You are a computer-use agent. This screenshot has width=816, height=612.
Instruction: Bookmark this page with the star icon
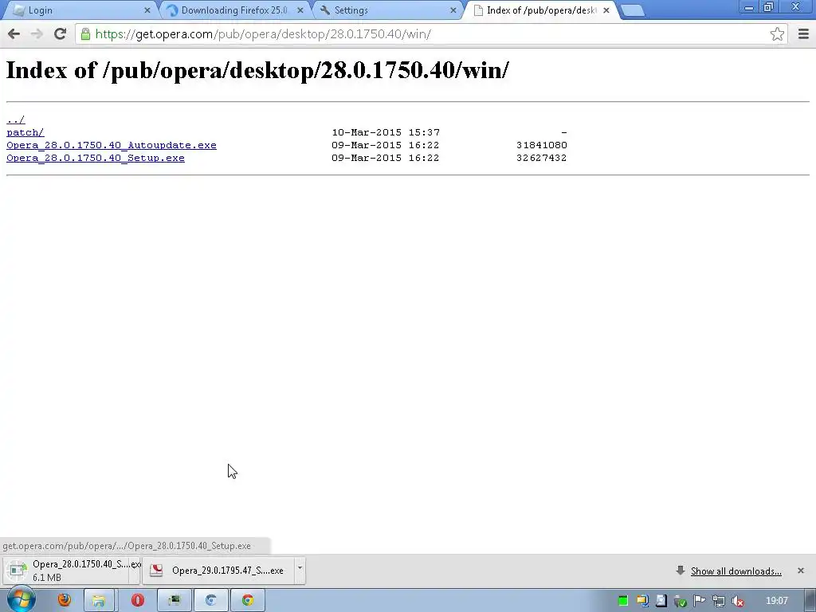777,34
